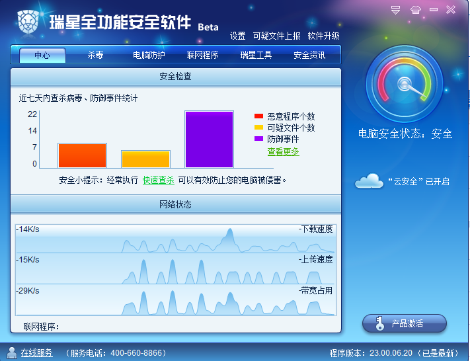Select the 安全资讯 tab
This screenshot has width=470, height=361.
coord(309,55)
